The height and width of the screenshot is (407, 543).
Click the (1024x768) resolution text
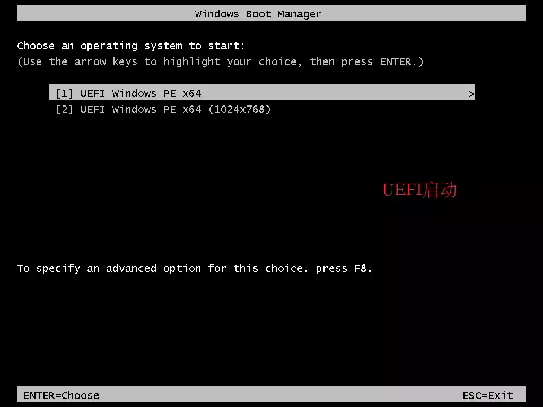pos(240,109)
